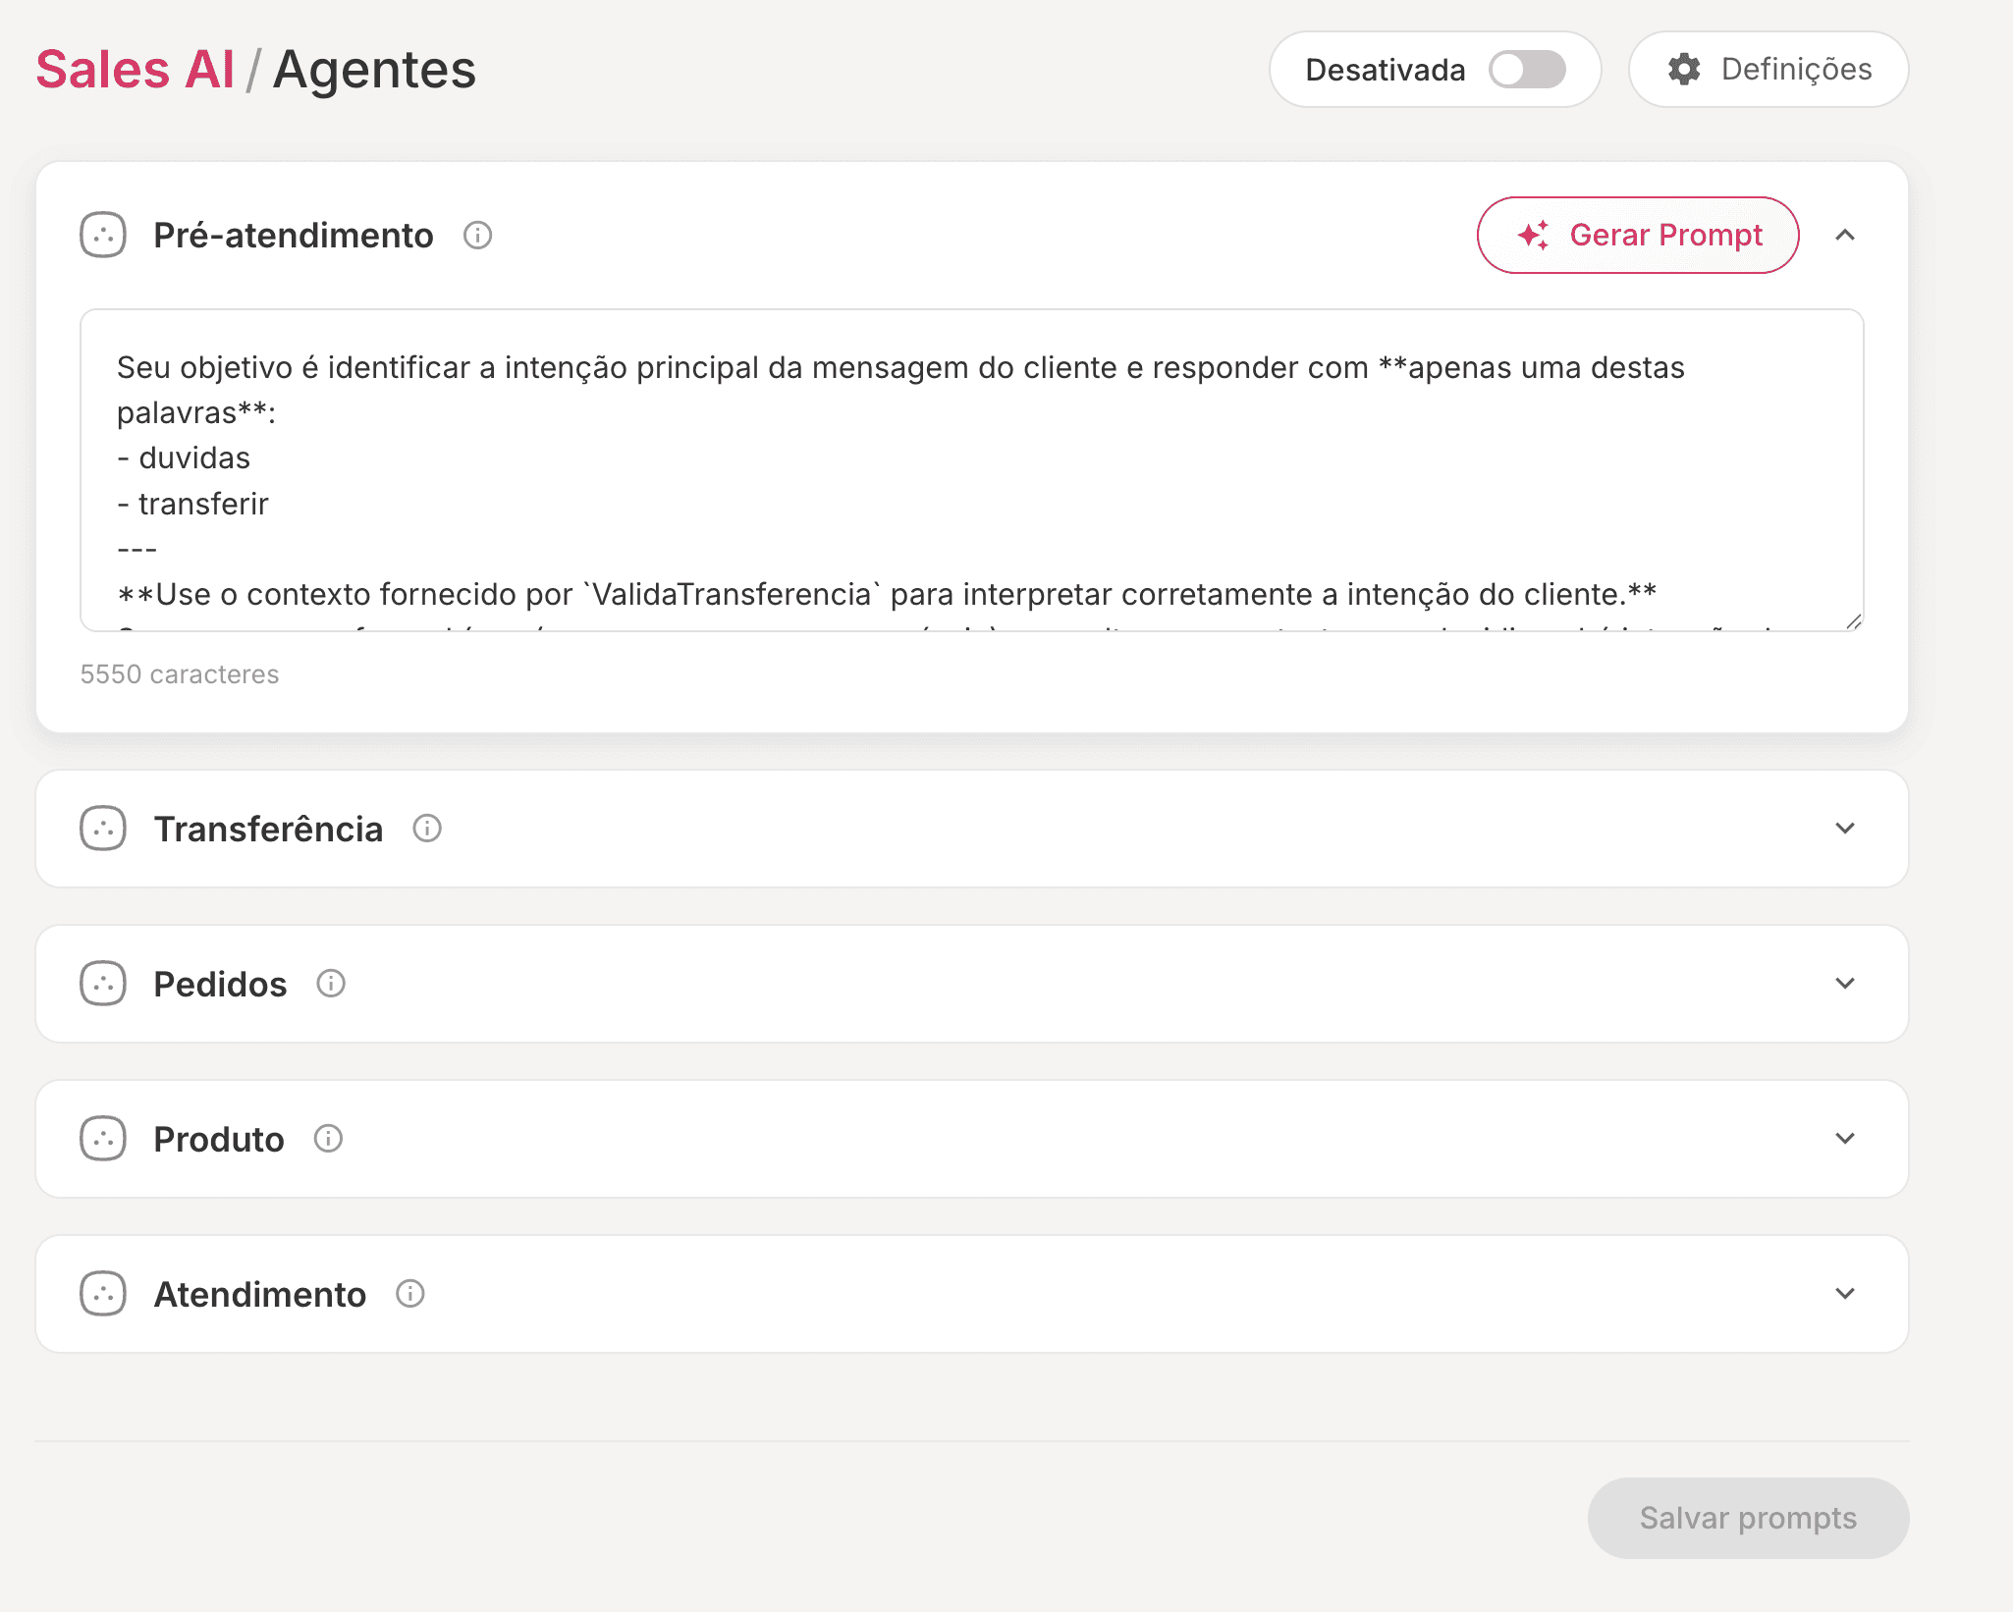Collapse the Pré-atendimento section chevron

click(x=1845, y=236)
